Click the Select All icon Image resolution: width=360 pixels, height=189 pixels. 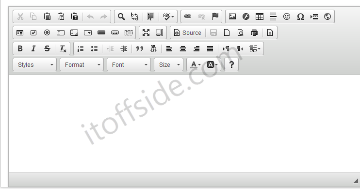(150, 16)
